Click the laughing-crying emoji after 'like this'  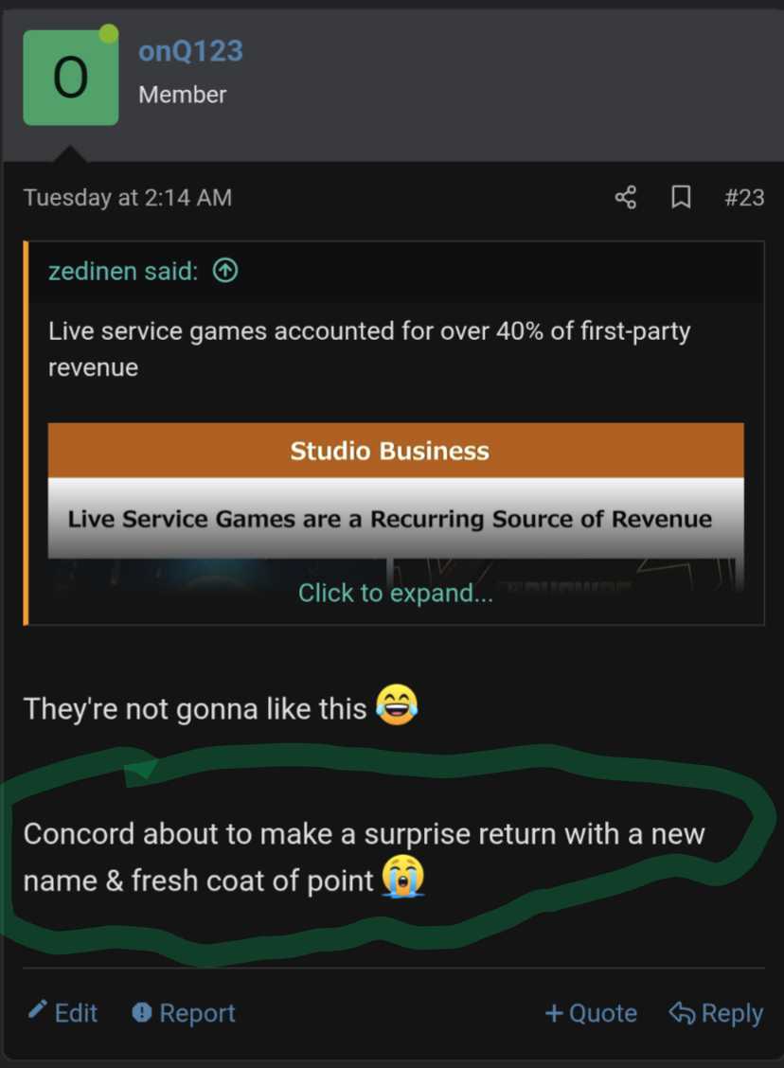click(397, 705)
